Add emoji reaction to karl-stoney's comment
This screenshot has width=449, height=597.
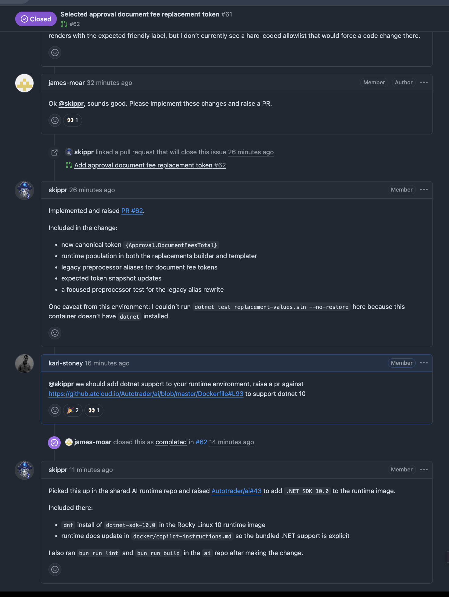click(55, 410)
